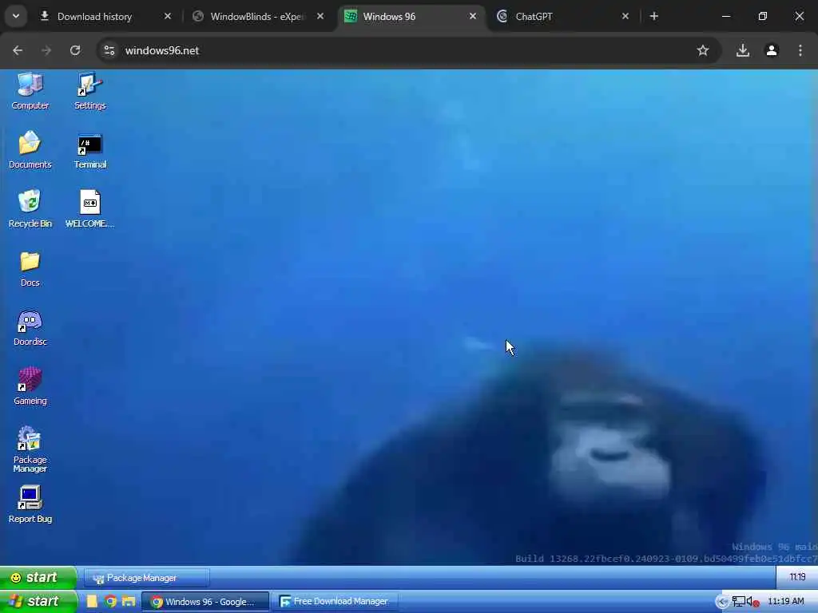Click the Windows 96 tray clock showing 11:19

tap(796, 577)
